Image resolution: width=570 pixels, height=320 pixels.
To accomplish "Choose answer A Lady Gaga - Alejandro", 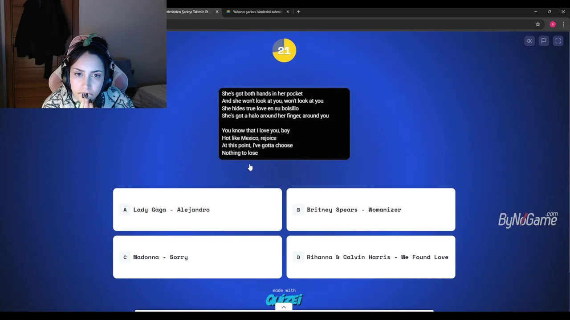I will pyautogui.click(x=197, y=210).
